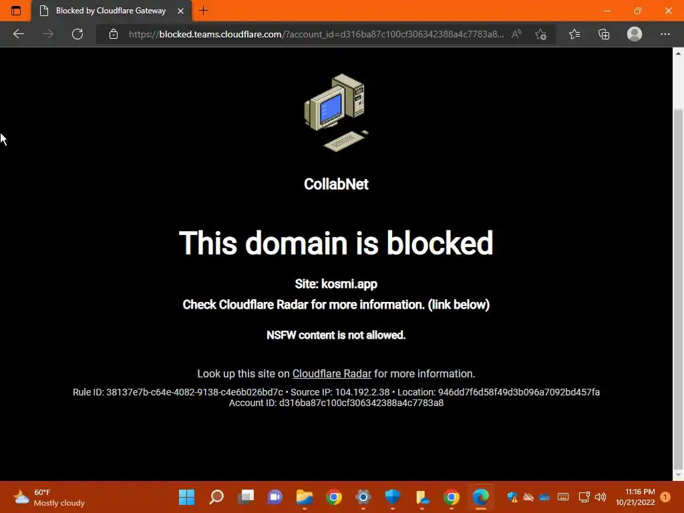Open the tab actions menu icon

pyautogui.click(x=16, y=11)
